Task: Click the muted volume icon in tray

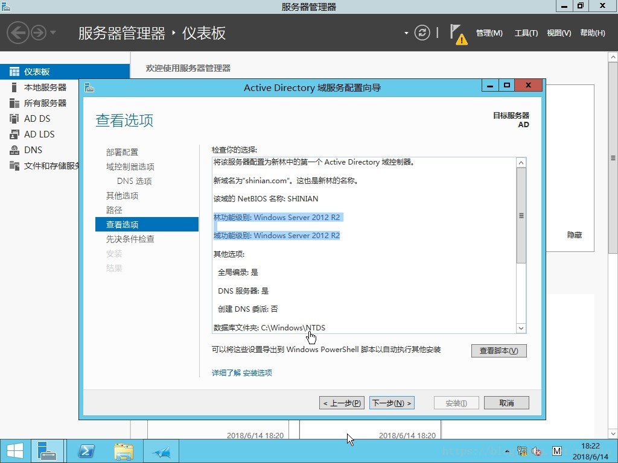Action: [537, 451]
